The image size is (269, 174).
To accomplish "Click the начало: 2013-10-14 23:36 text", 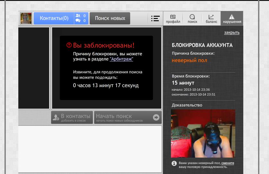I will (x=191, y=89).
